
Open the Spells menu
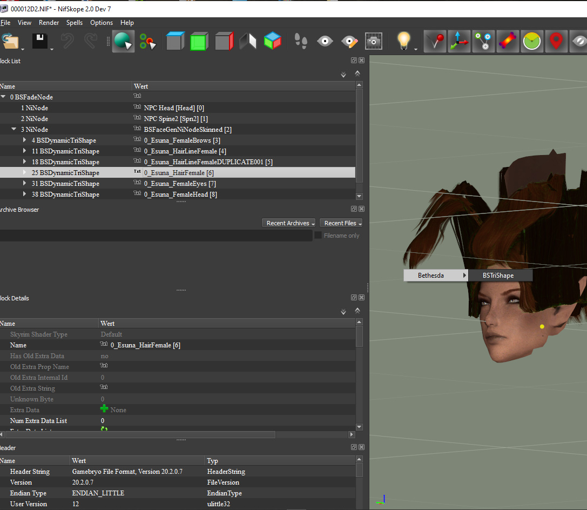pyautogui.click(x=75, y=23)
